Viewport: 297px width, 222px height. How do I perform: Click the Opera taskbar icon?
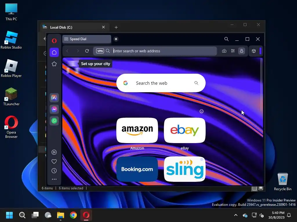point(86,215)
